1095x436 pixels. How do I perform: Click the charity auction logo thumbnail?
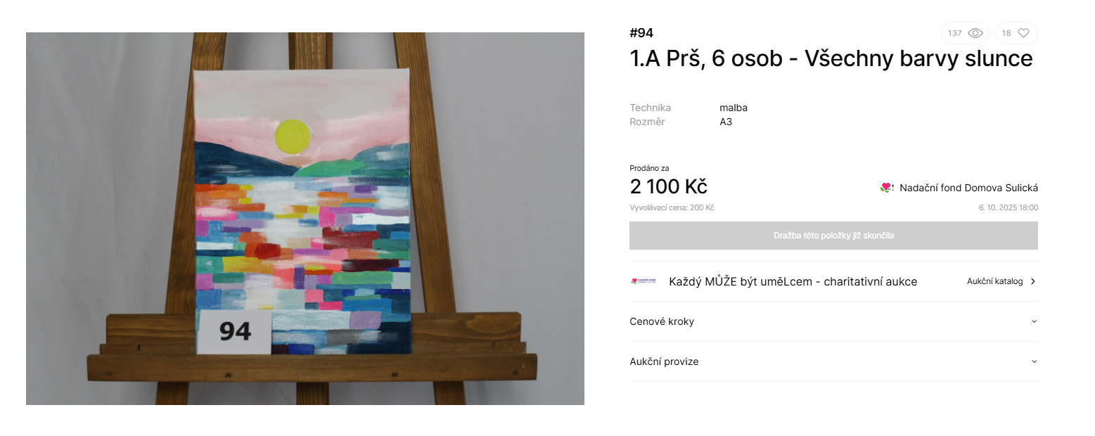(643, 281)
